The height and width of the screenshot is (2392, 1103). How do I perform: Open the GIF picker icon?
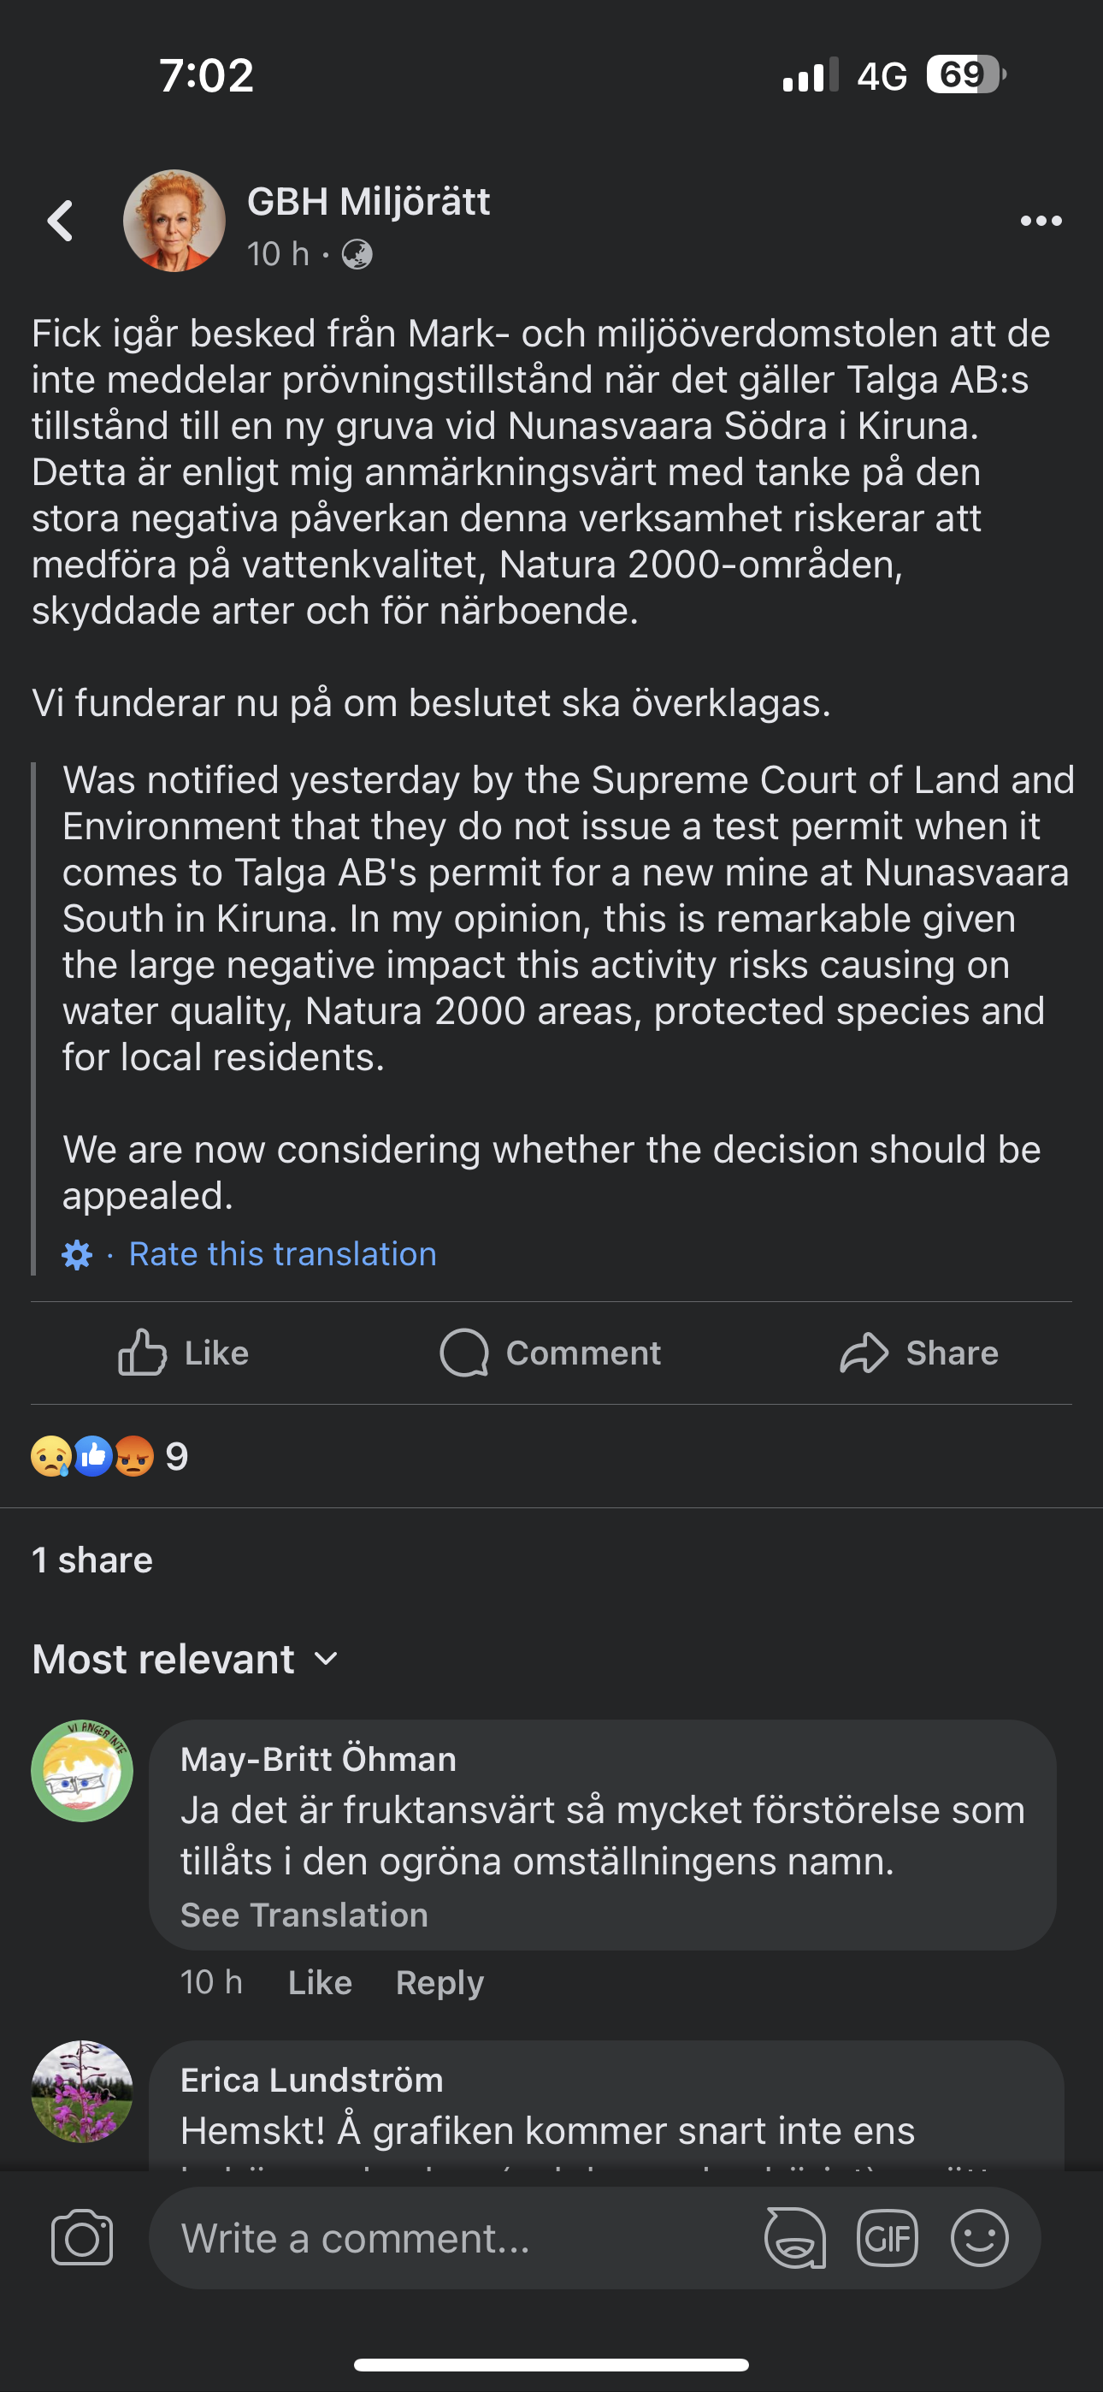point(887,2238)
